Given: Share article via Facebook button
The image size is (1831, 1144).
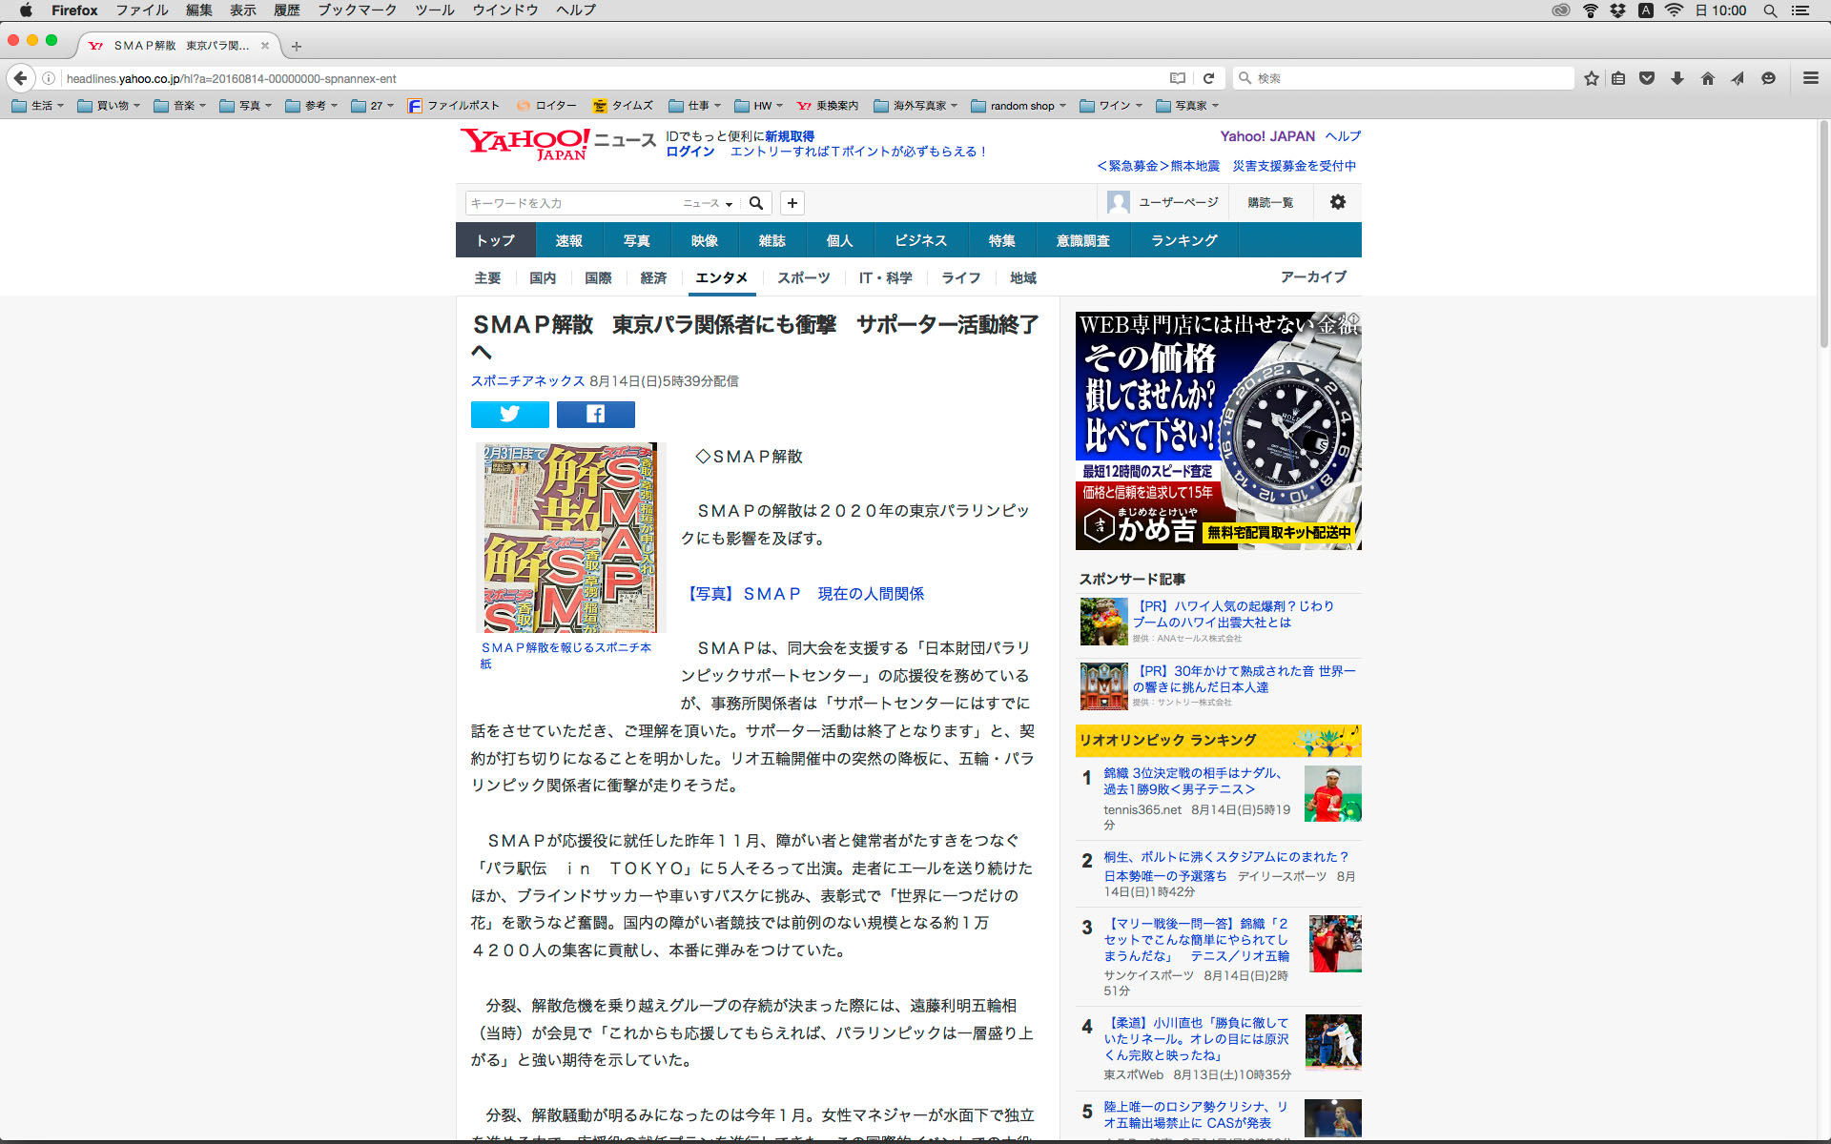Looking at the screenshot, I should pos(595,414).
